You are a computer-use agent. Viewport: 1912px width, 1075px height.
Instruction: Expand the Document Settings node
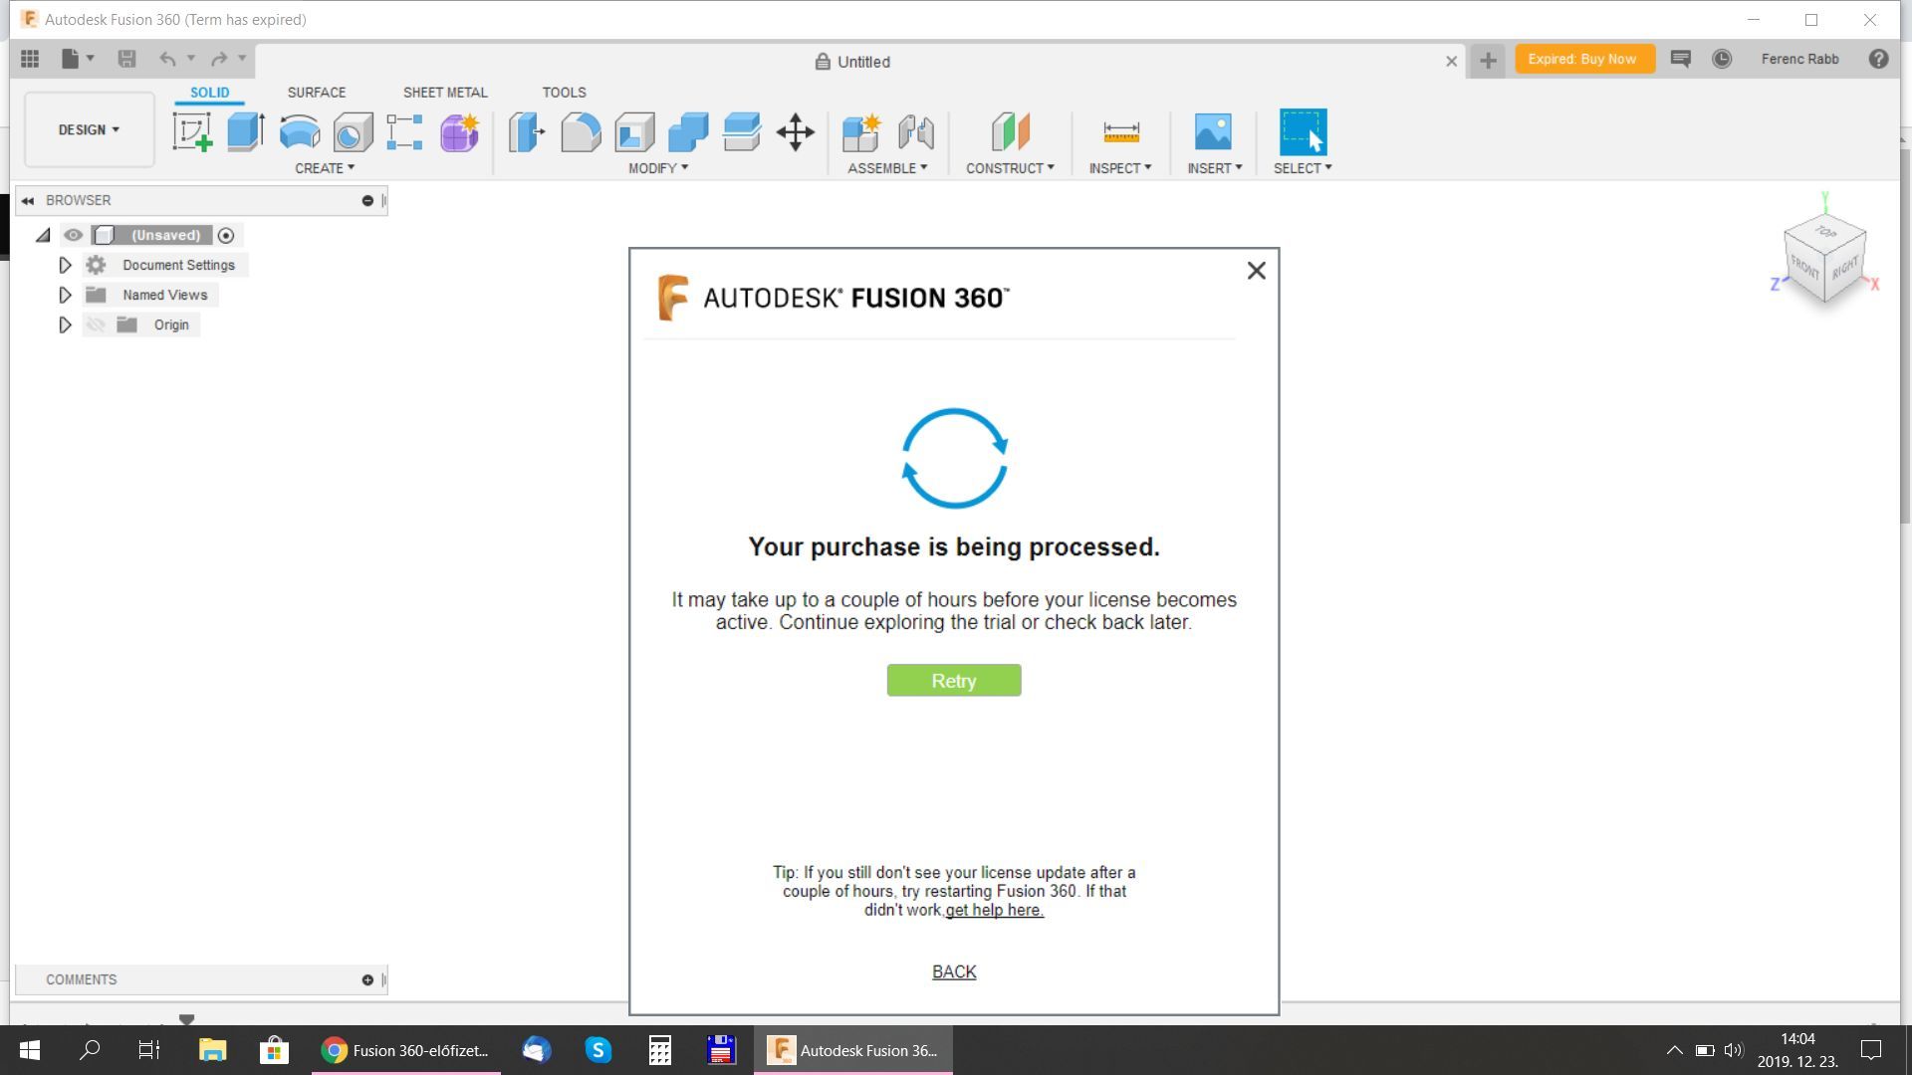[x=65, y=265]
